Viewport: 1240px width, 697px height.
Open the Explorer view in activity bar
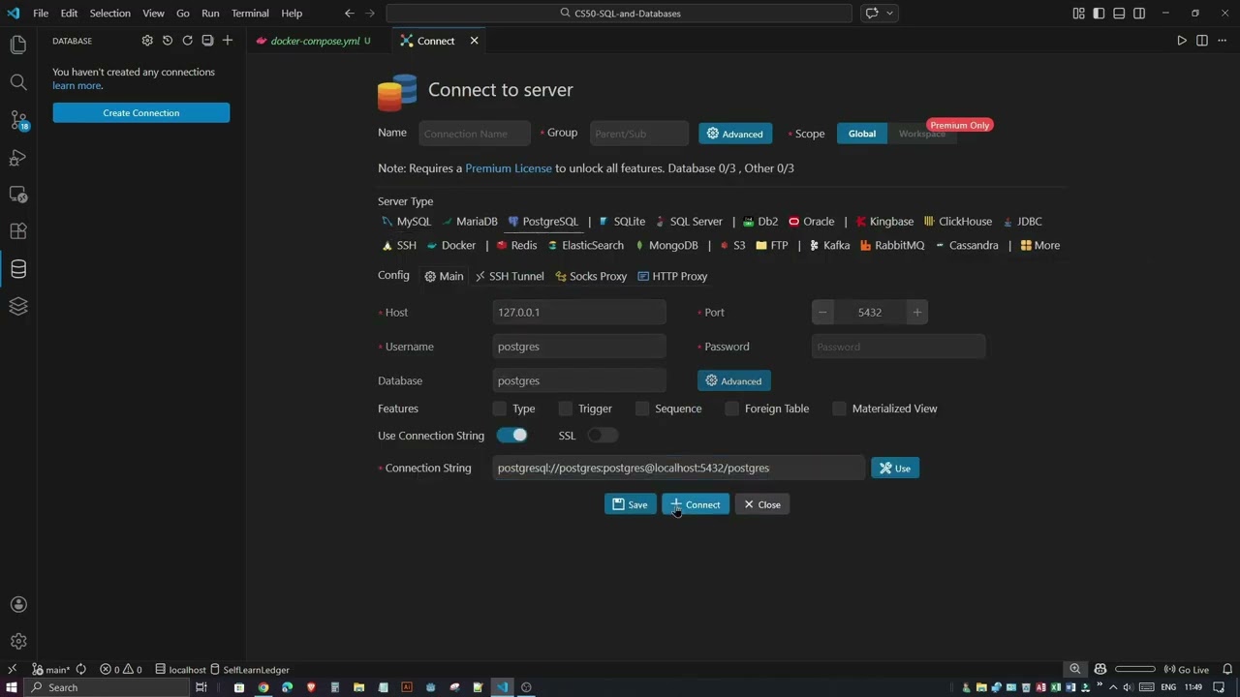pyautogui.click(x=17, y=45)
